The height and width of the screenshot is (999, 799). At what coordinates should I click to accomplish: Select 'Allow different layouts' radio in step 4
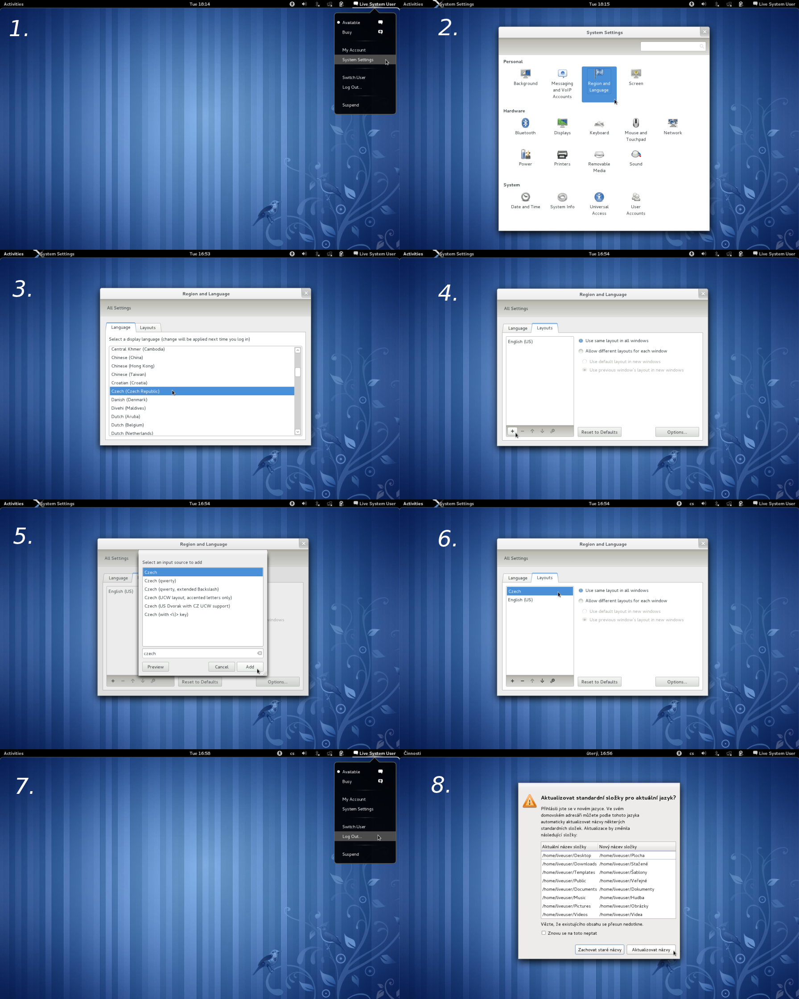[x=581, y=351]
